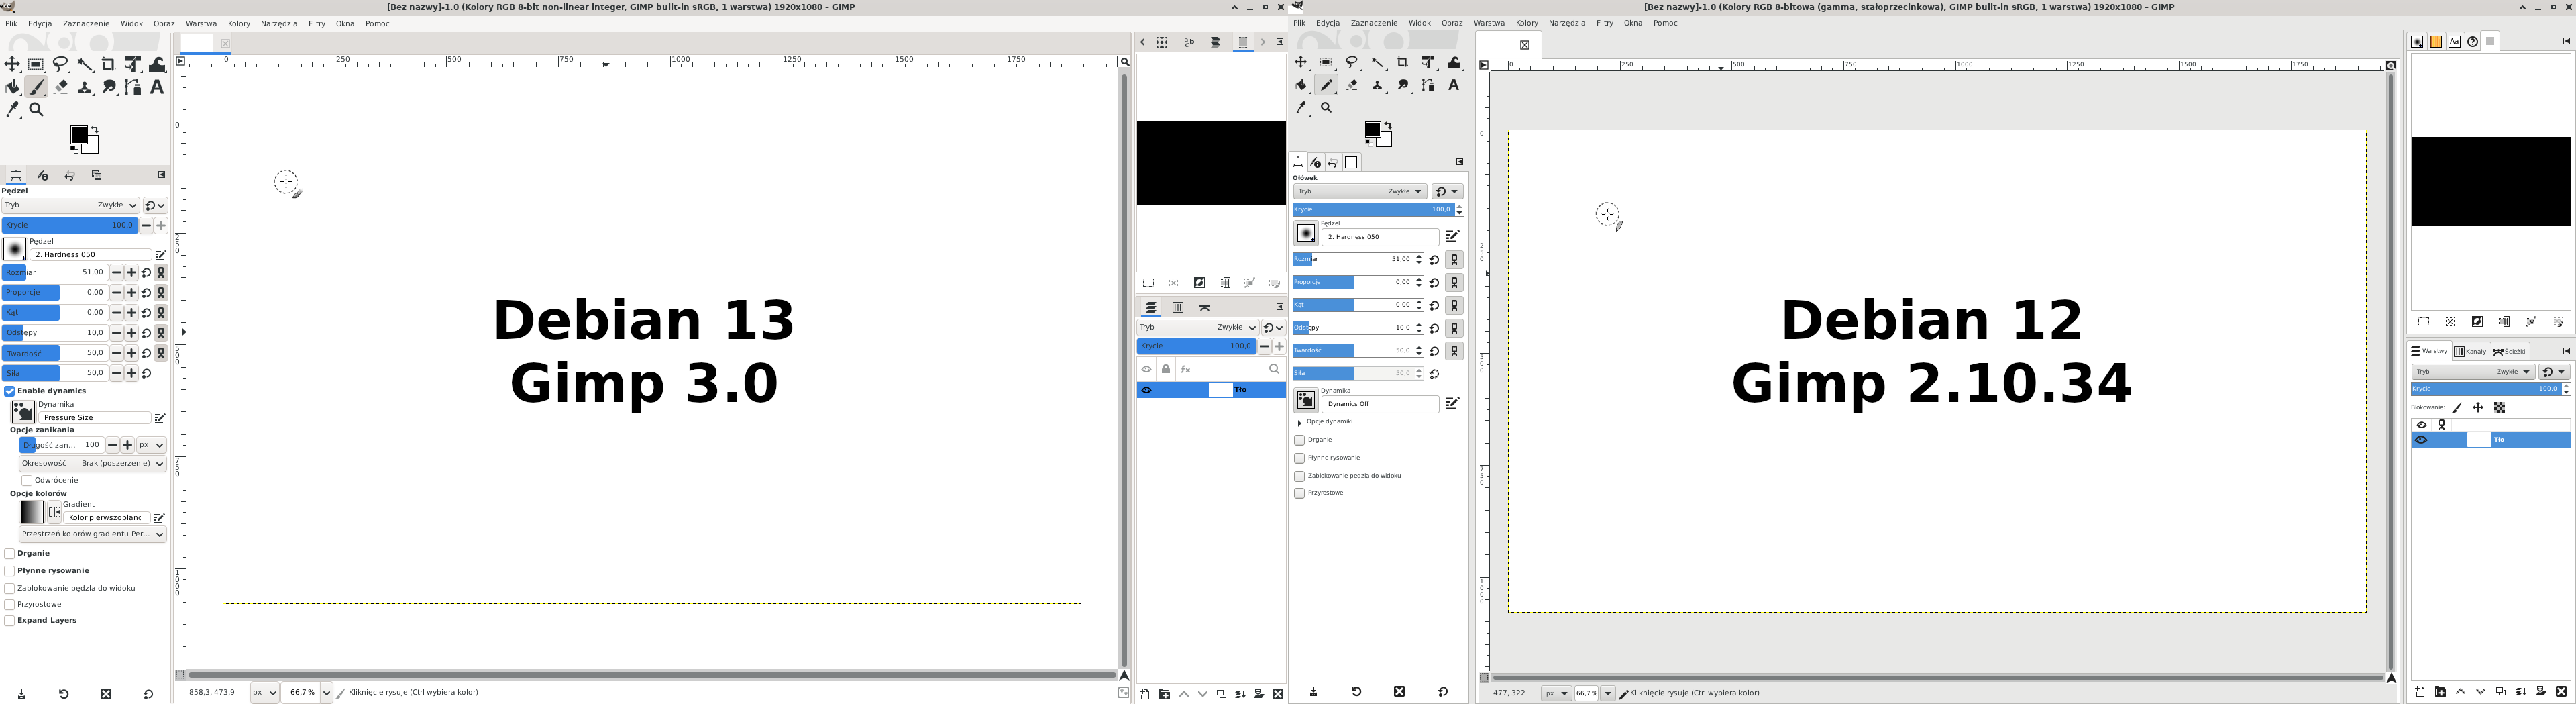
Task: Select Bucket Fill tool in GIMP 3.0 toolbox
Action: coord(12,88)
